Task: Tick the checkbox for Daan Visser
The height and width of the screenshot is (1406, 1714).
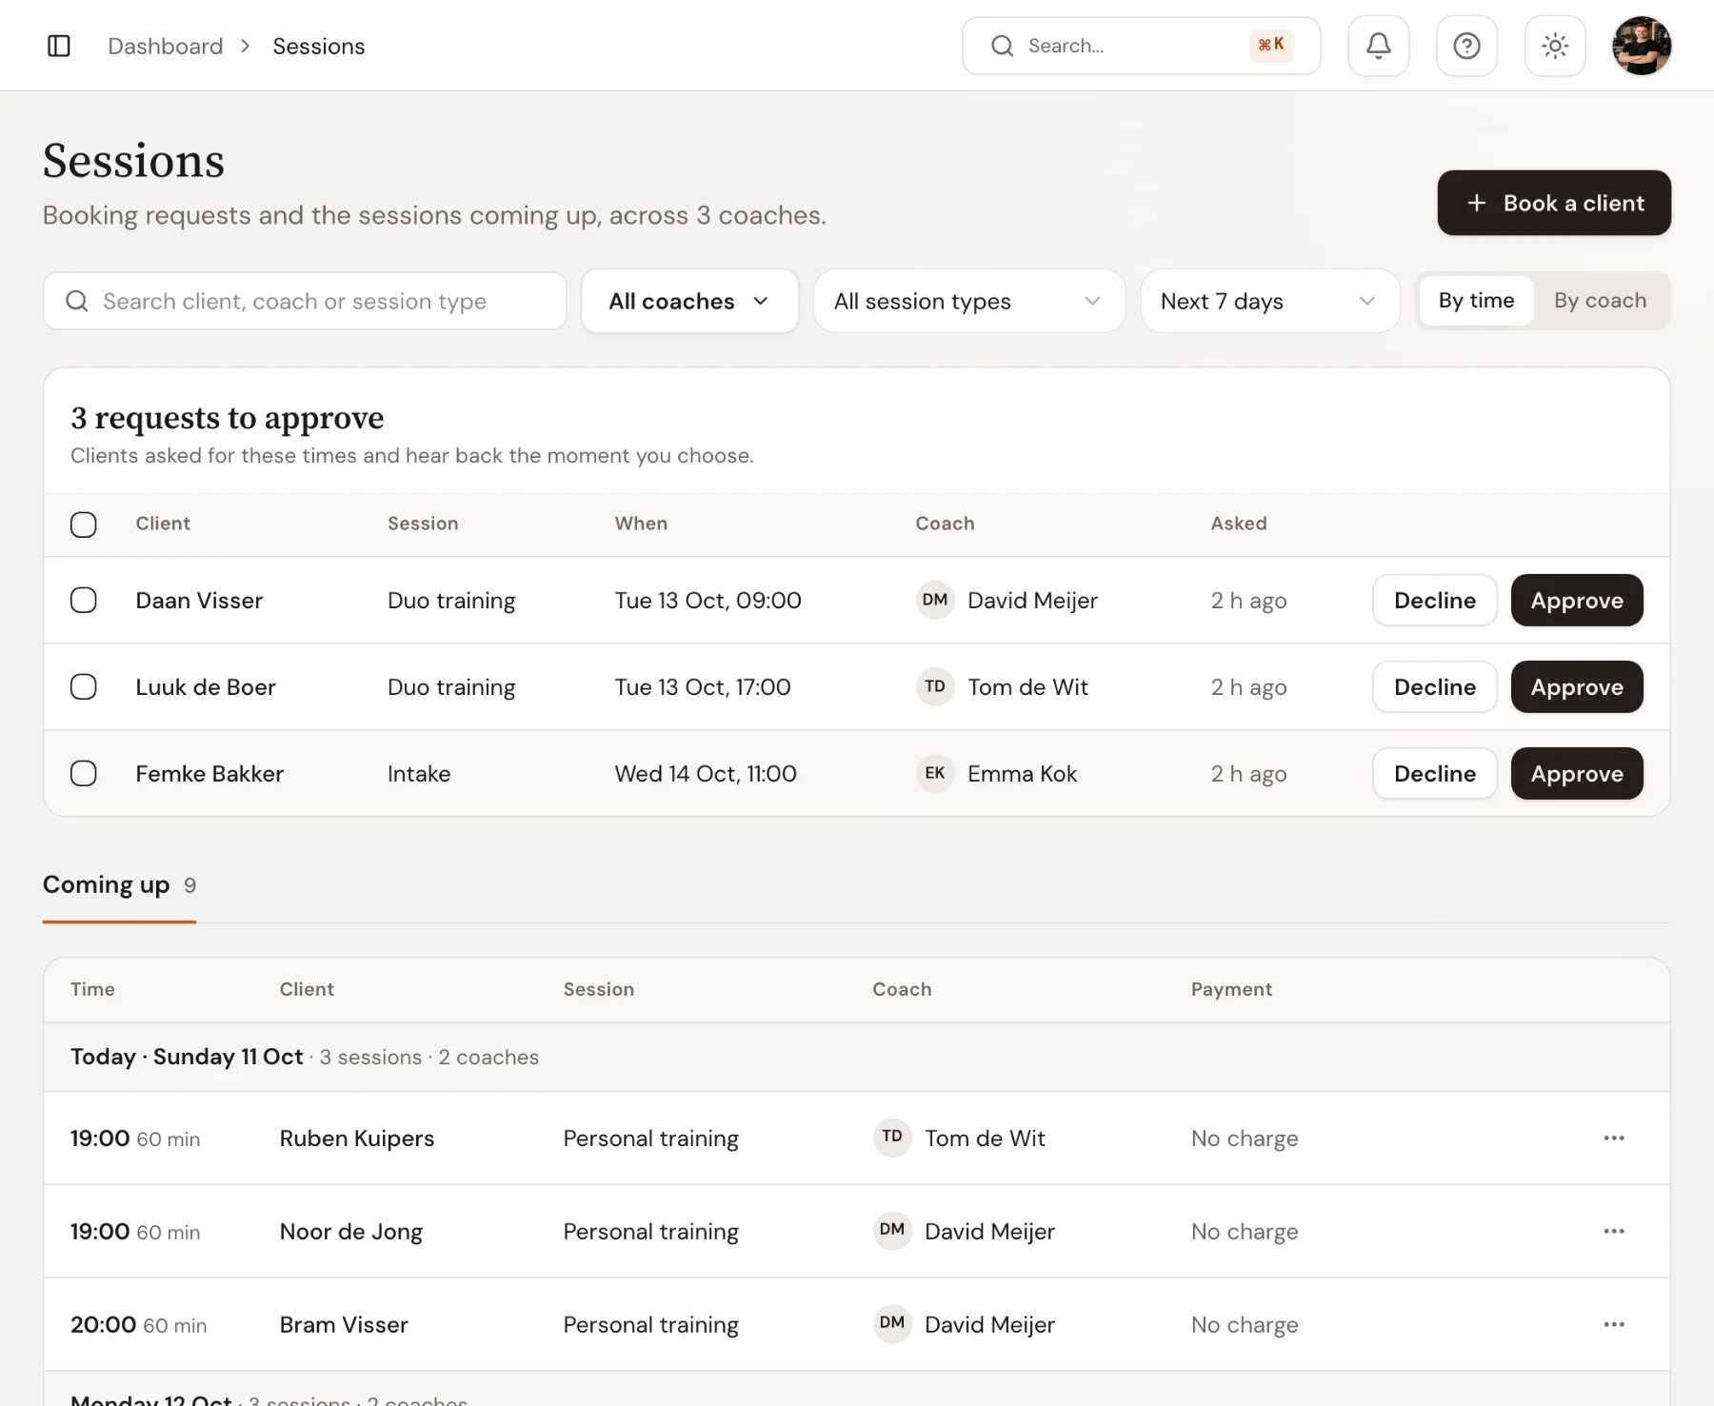Action: point(84,601)
